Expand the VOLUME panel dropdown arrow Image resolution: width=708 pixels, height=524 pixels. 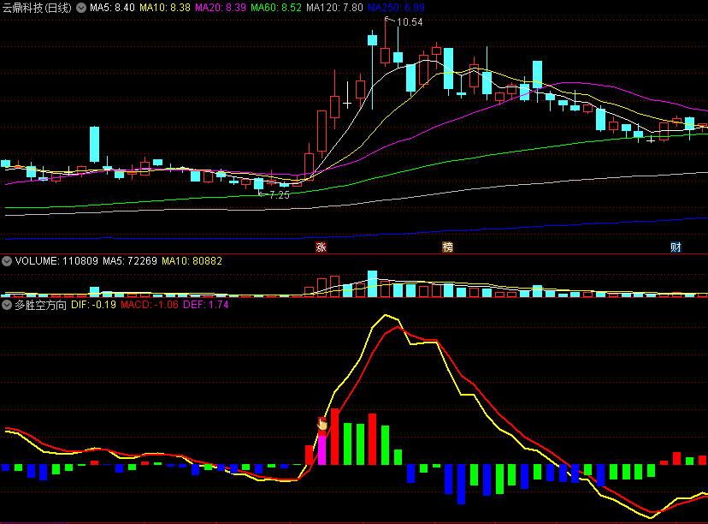point(7,261)
